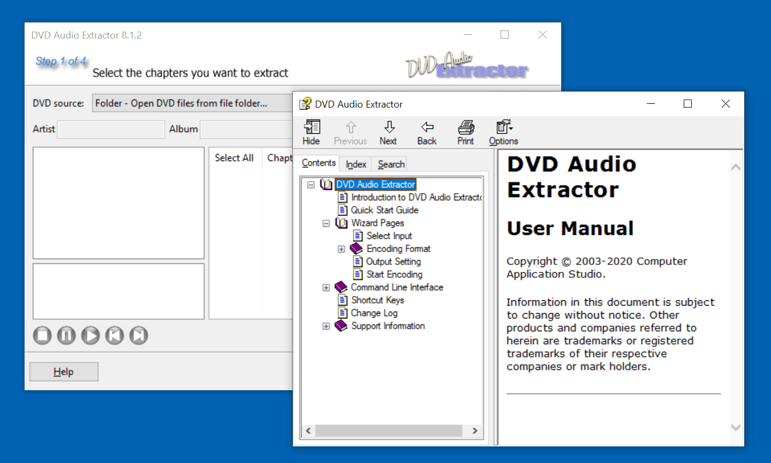Screen dimensions: 771x463
Task: Click the Hide toolbar icon in help window
Action: pos(312,127)
